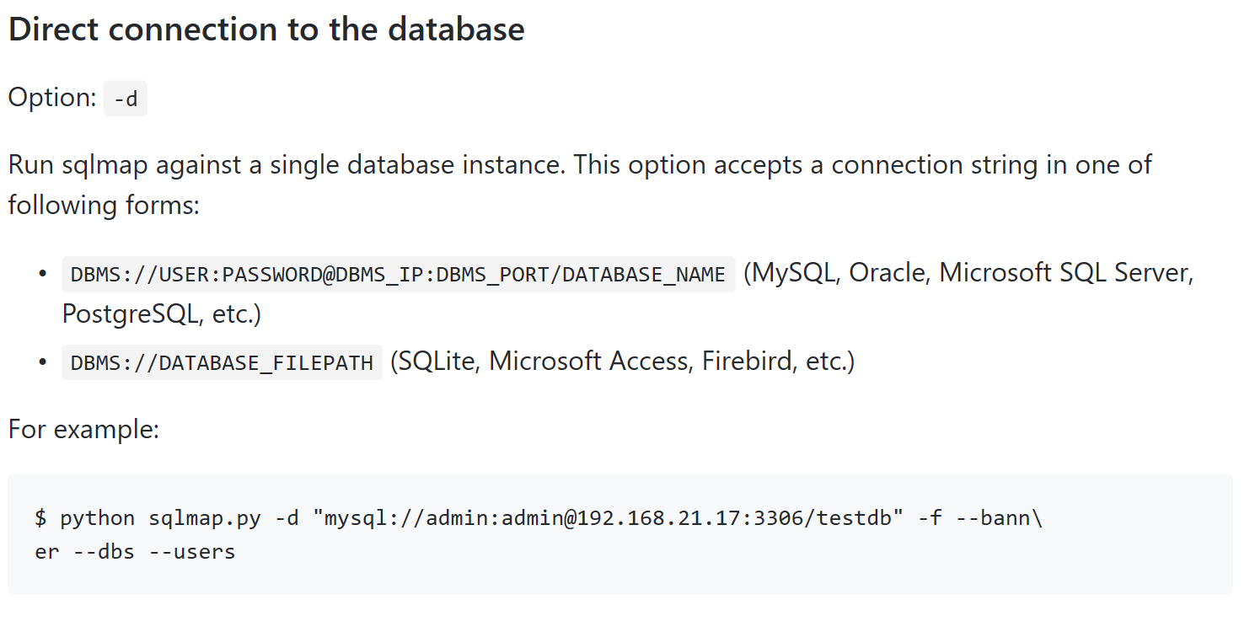
Task: Click the inline "-d" option code
Action: pos(126,99)
